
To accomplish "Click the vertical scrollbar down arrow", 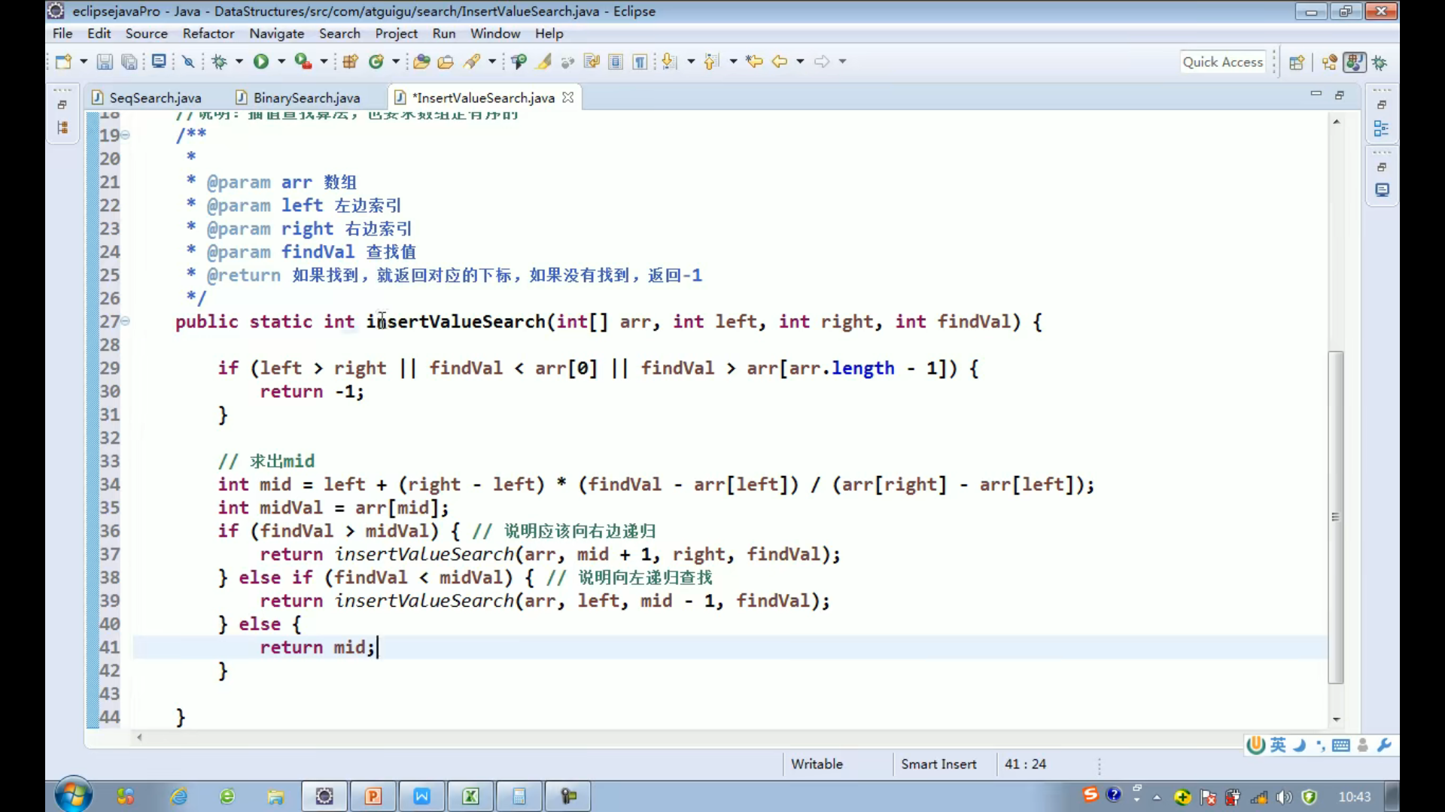I will pyautogui.click(x=1337, y=720).
